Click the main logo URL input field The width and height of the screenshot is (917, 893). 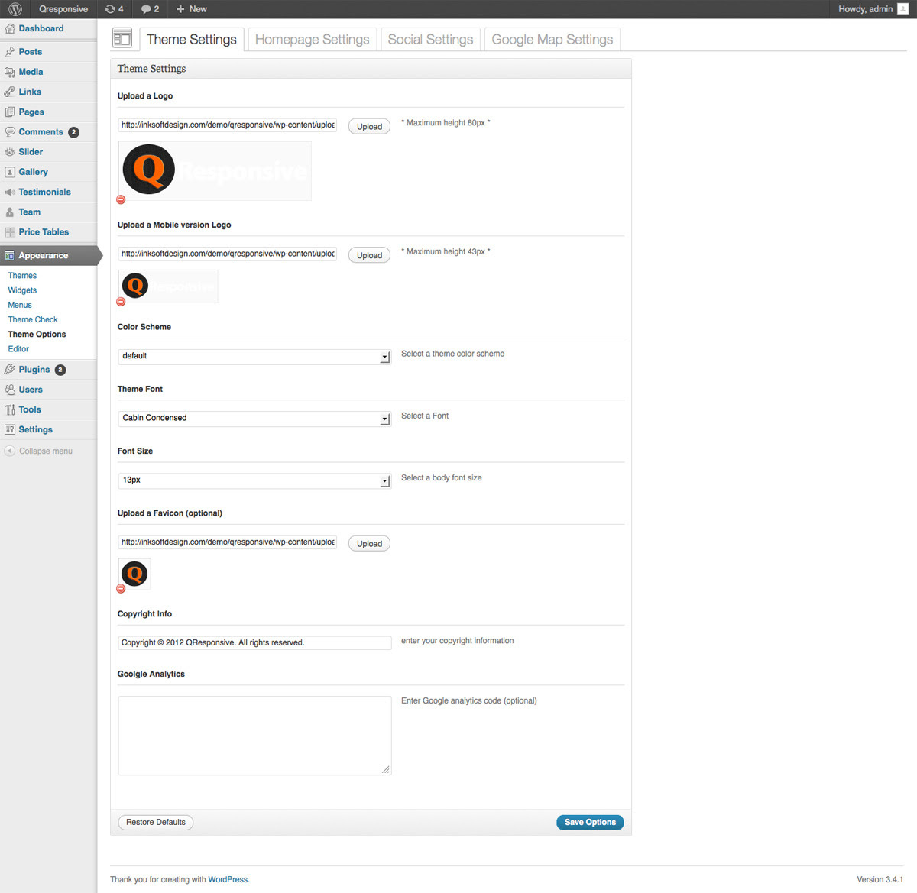(x=228, y=125)
